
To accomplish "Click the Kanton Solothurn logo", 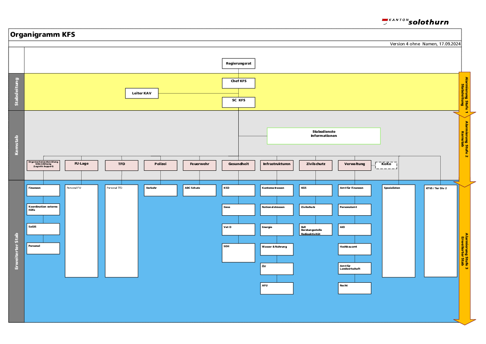I will (415, 22).
